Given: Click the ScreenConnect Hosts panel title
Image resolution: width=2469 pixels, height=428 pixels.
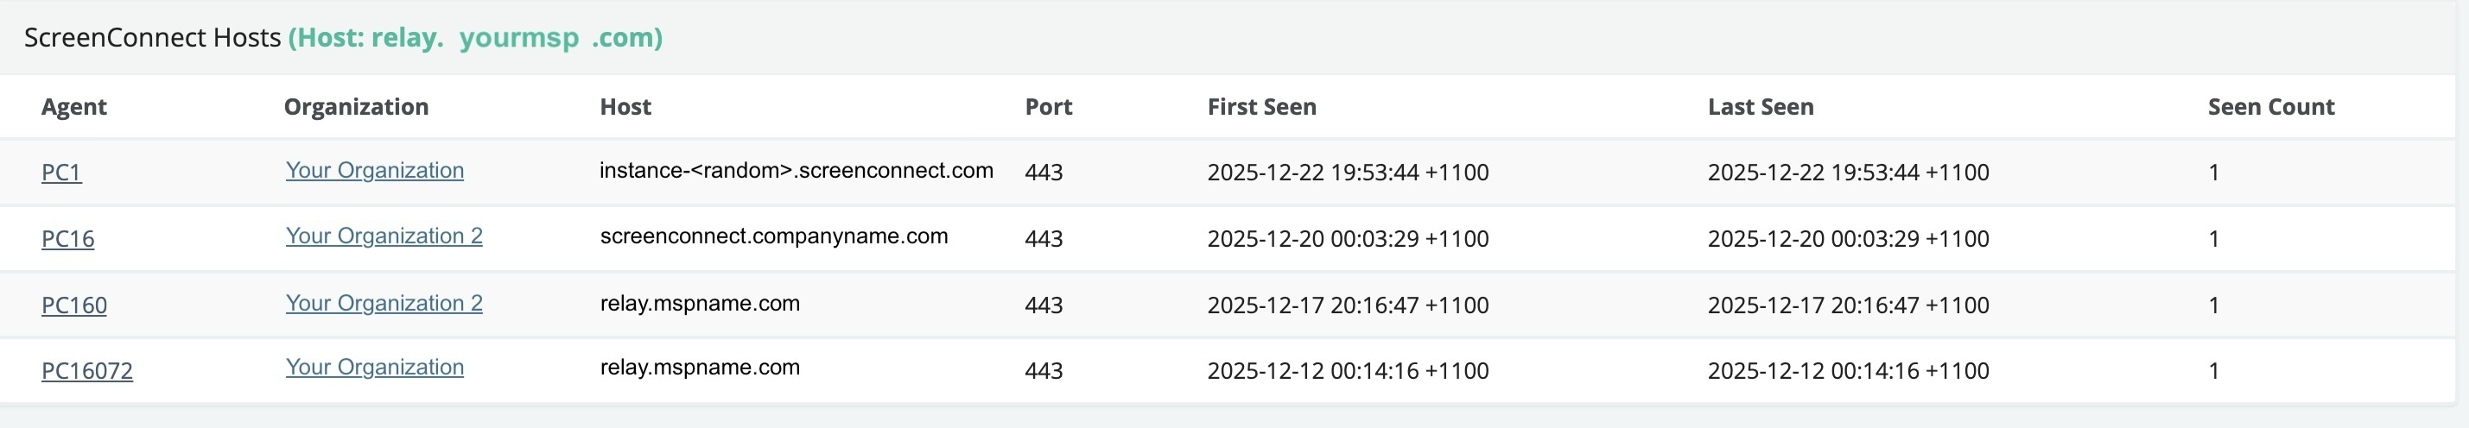Looking at the screenshot, I should click(x=152, y=38).
